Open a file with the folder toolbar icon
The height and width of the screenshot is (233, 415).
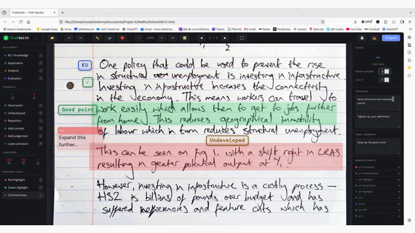(x=52, y=38)
